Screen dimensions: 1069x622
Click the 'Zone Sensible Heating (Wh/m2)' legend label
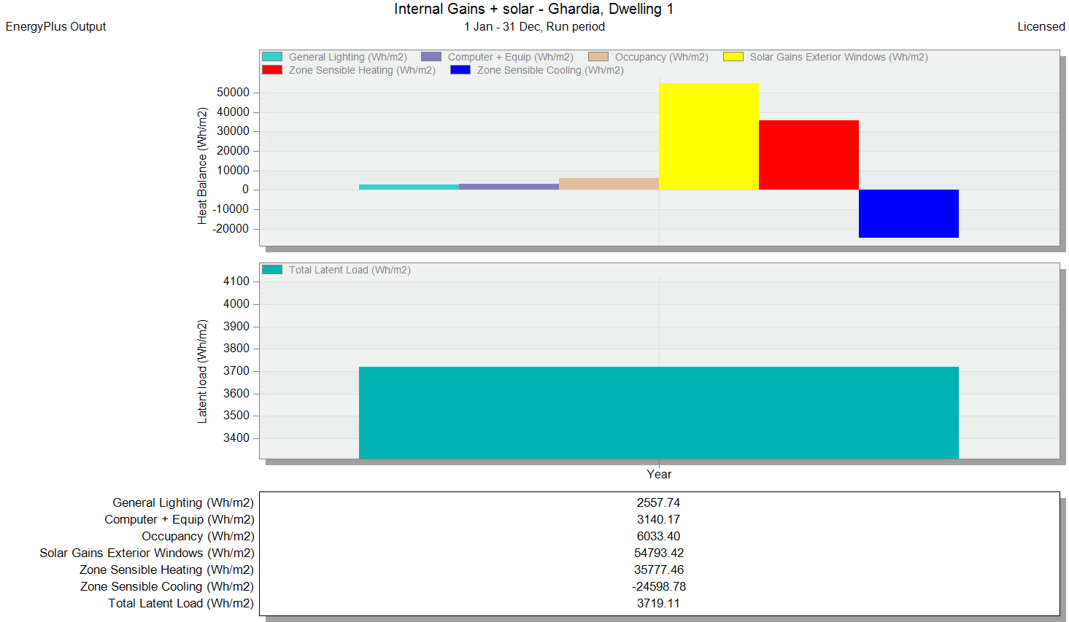pyautogui.click(x=362, y=70)
